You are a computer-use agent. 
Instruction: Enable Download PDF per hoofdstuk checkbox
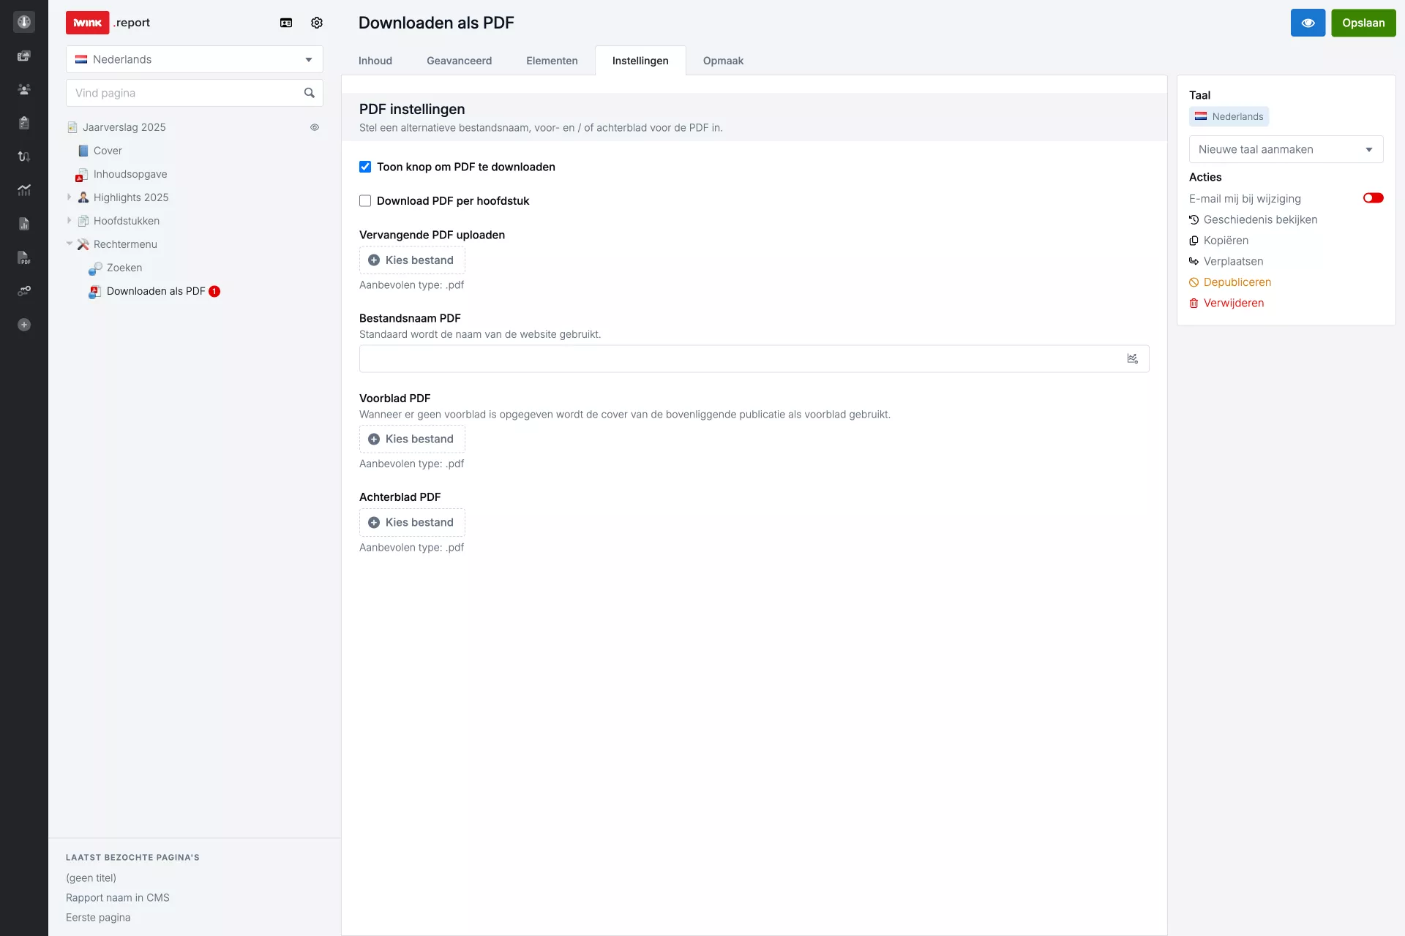point(365,201)
